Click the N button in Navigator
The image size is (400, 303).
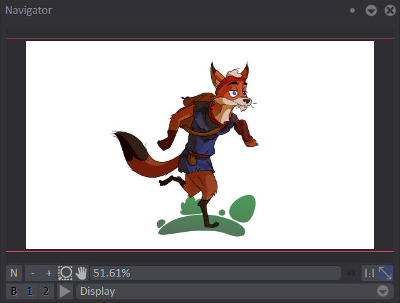tap(14, 273)
